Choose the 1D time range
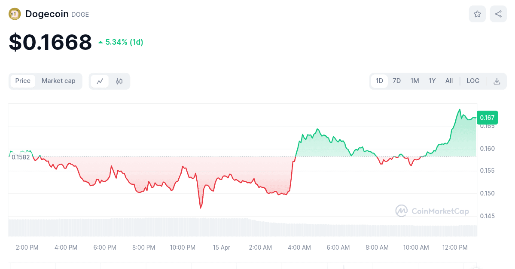This screenshot has width=515, height=269. pyautogui.click(x=379, y=81)
